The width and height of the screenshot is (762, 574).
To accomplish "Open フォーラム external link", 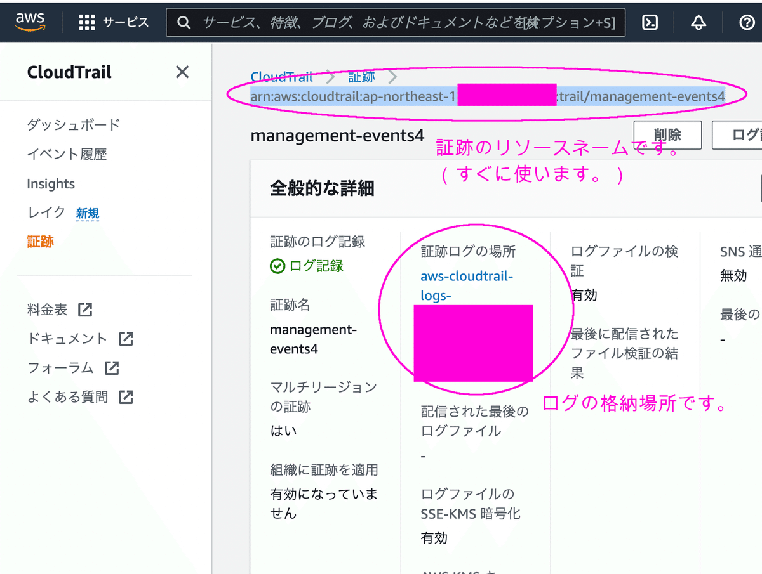I will click(60, 368).
